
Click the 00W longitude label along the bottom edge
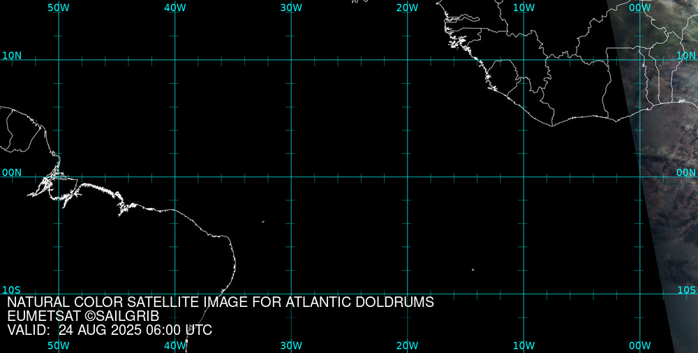point(640,346)
